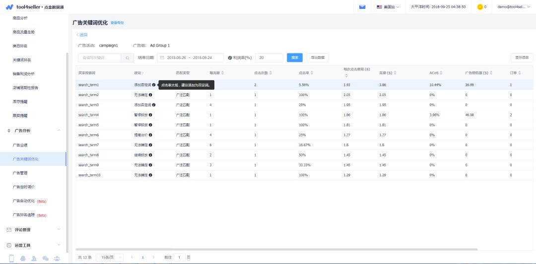Click the QQ penguin icon at sidebar bottom

coord(23,258)
